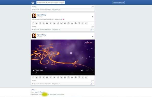Open the video post's dropdown arrow menu

pyautogui.click(x=93, y=37)
